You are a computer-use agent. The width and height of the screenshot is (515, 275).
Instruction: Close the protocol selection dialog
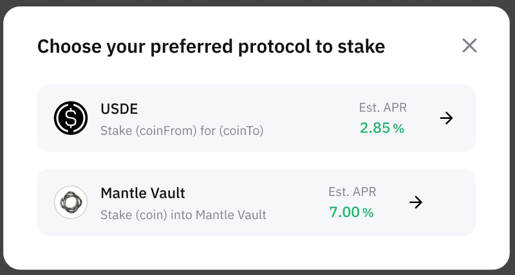[469, 46]
